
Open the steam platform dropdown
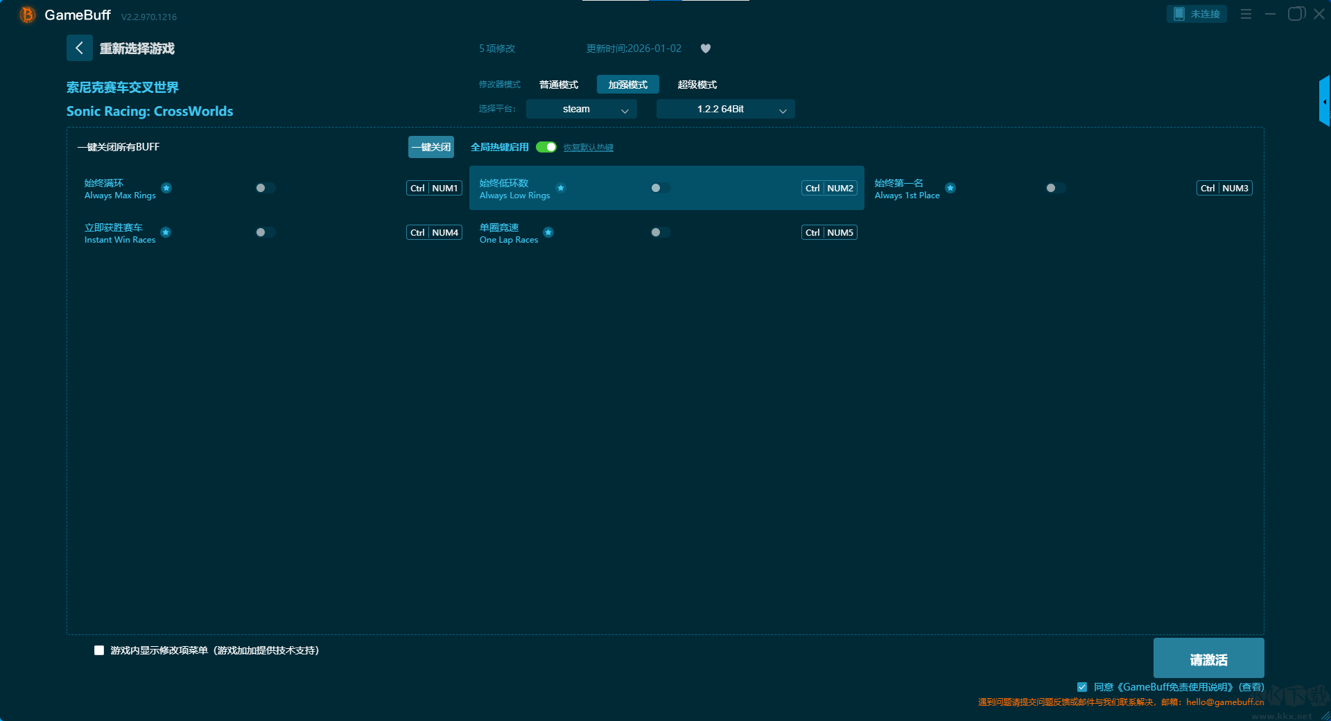[x=581, y=109]
